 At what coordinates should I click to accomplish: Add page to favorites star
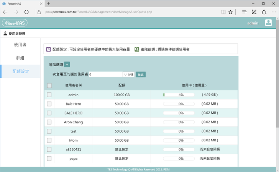[230, 12]
